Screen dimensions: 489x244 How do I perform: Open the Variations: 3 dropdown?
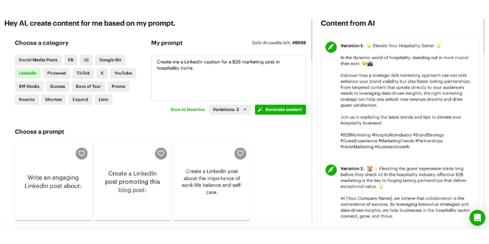[x=230, y=110]
